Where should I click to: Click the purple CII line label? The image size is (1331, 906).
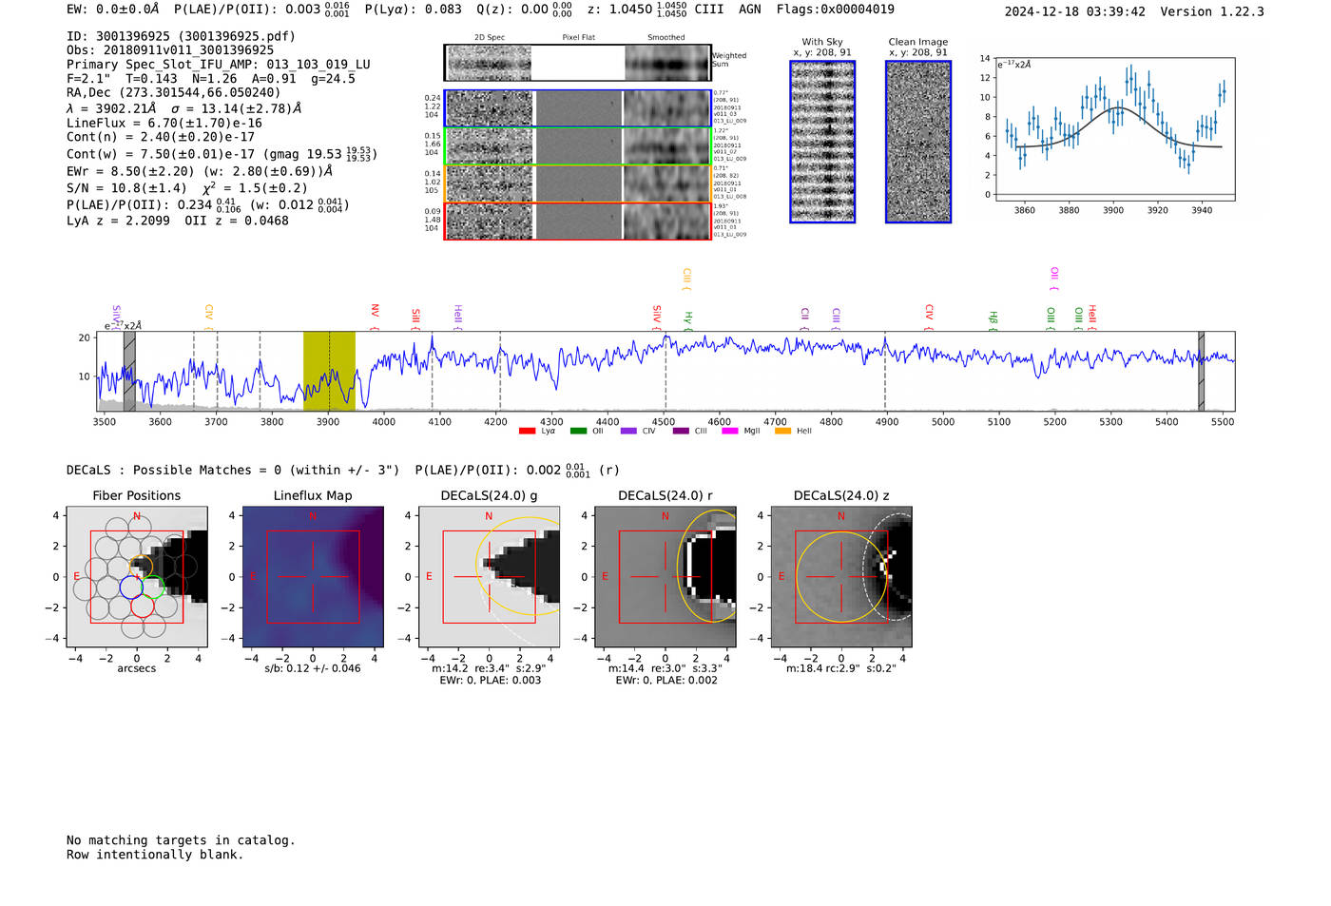click(x=804, y=318)
